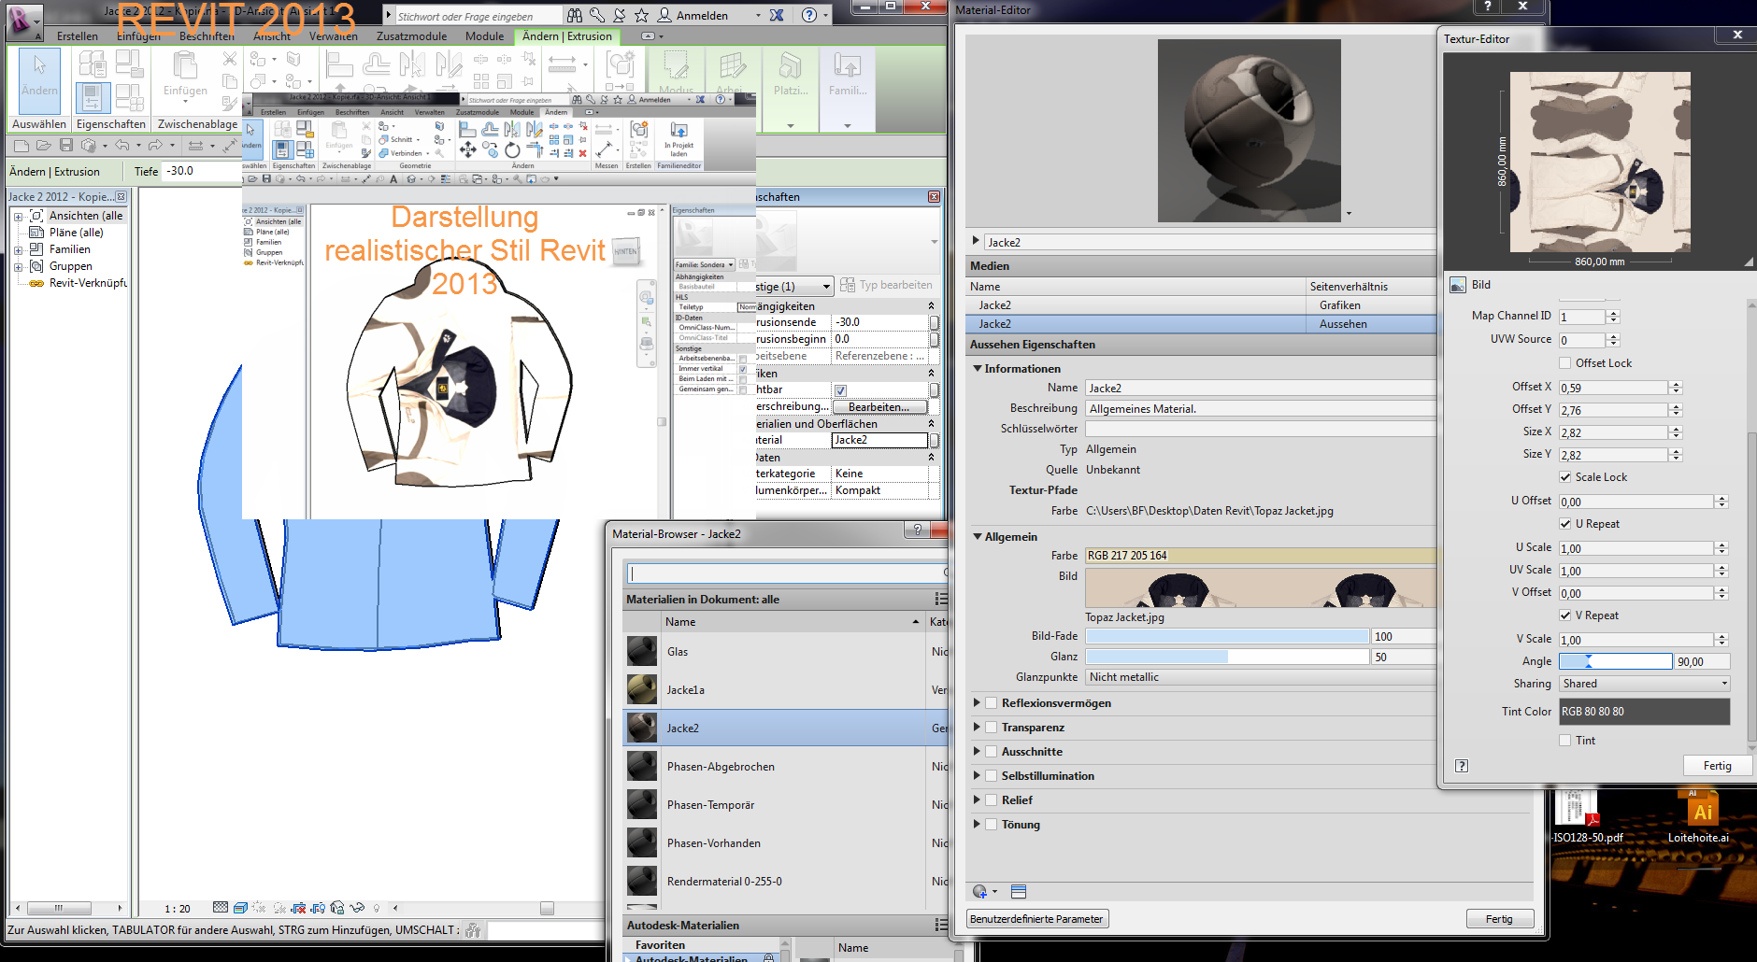1757x962 pixels.
Task: Toggle the Sichtbar checkbox in properties panel
Action: (840, 390)
